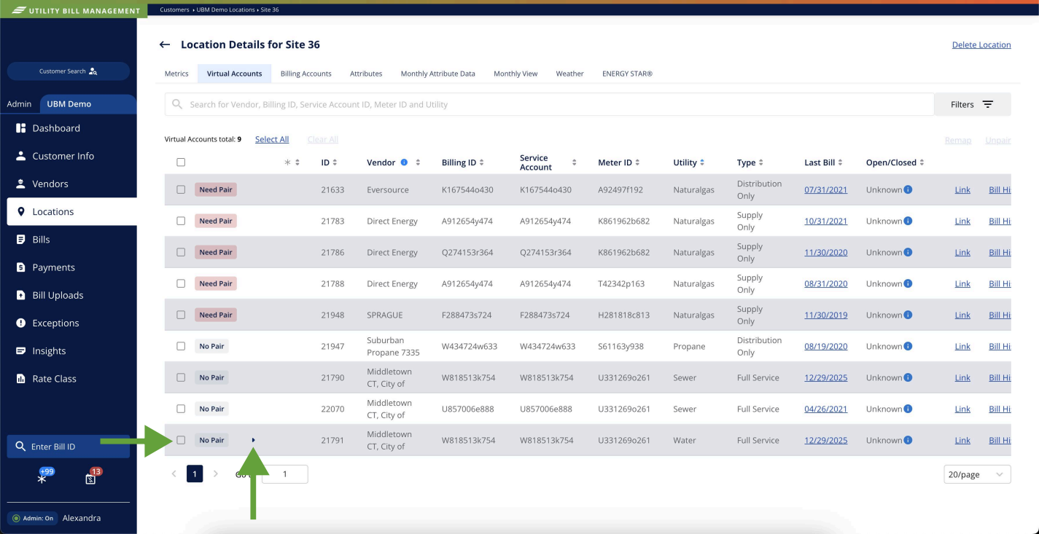Click the info icon beside Unknown in row 21791
The image size is (1039, 534).
pyautogui.click(x=908, y=440)
